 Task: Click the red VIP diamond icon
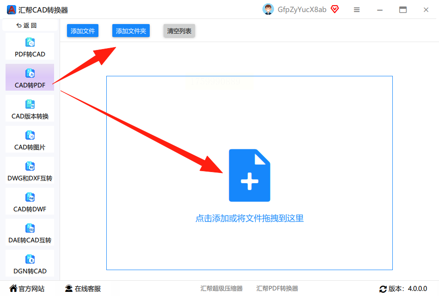pos(335,9)
